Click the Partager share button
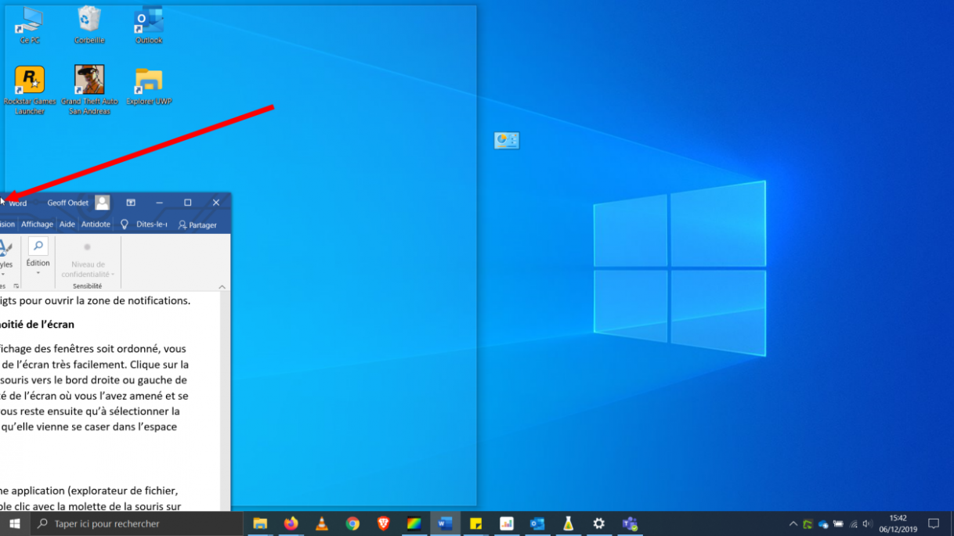The image size is (954, 536). [197, 225]
